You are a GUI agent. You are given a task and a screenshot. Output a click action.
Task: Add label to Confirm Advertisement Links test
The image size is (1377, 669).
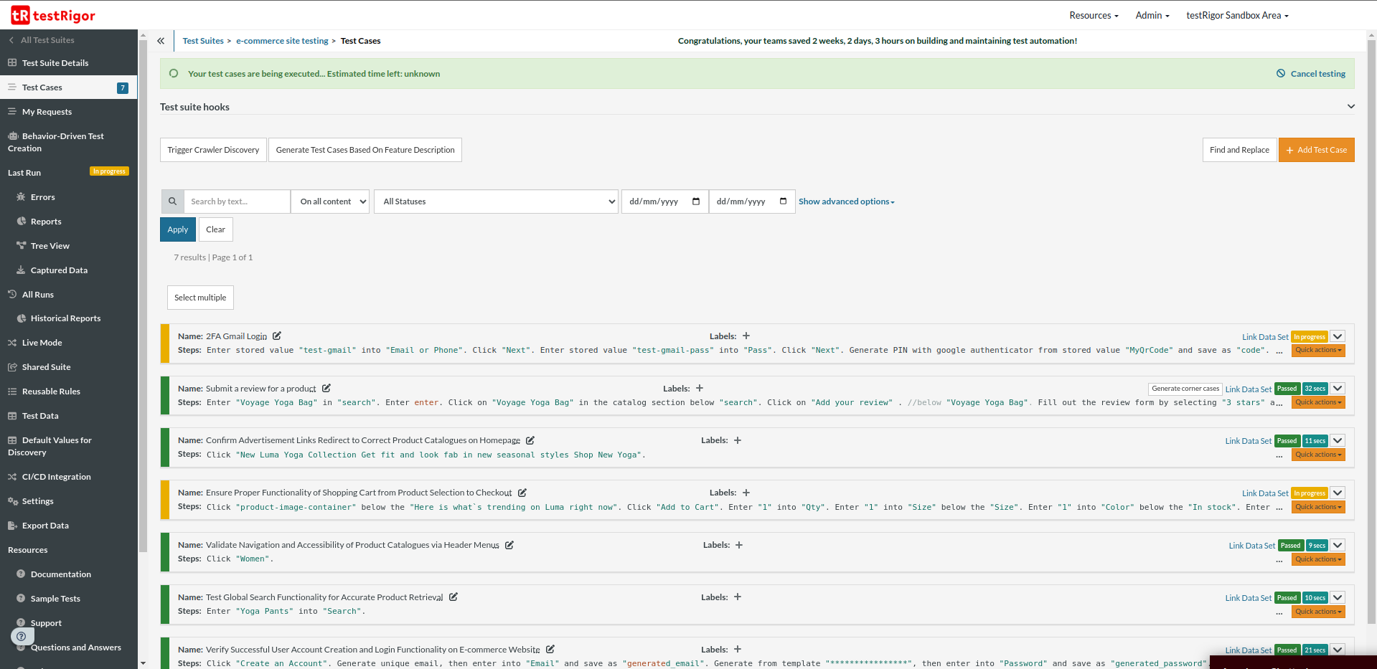tap(738, 440)
